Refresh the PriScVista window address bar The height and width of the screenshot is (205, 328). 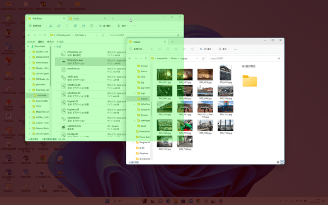pos(103,35)
